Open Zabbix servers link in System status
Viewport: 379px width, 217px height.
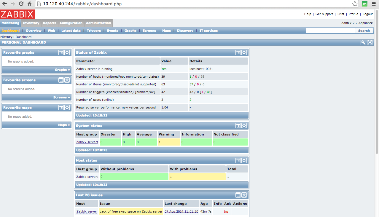87,142
